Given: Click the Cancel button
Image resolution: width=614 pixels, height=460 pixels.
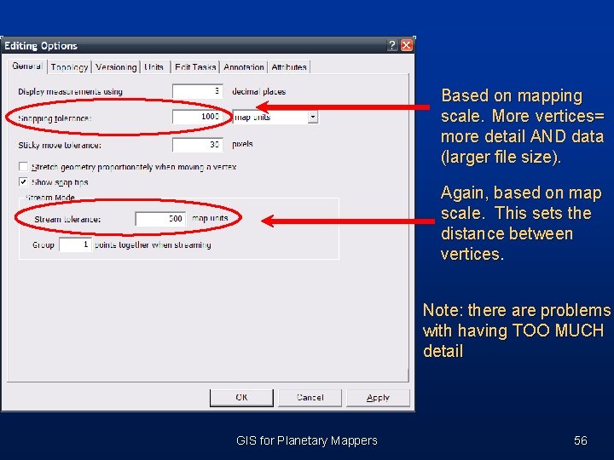Looking at the screenshot, I should point(310,398).
